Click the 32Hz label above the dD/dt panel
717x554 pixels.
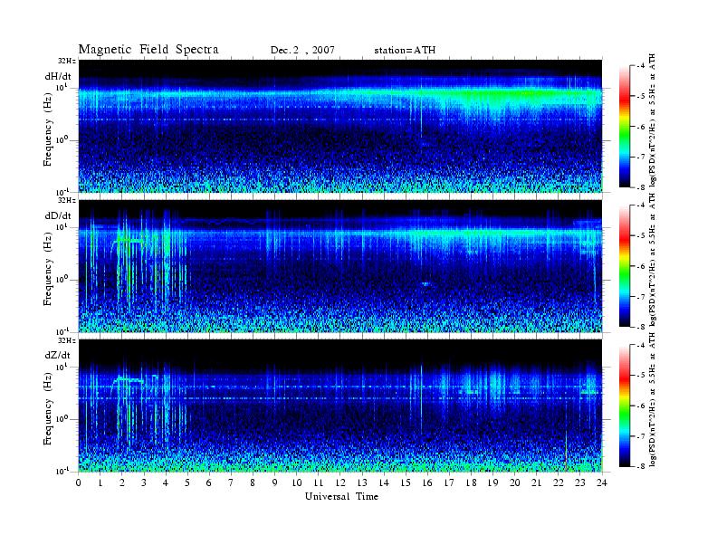point(67,200)
